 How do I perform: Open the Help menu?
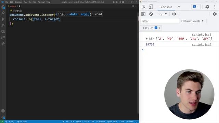pos(48,2)
